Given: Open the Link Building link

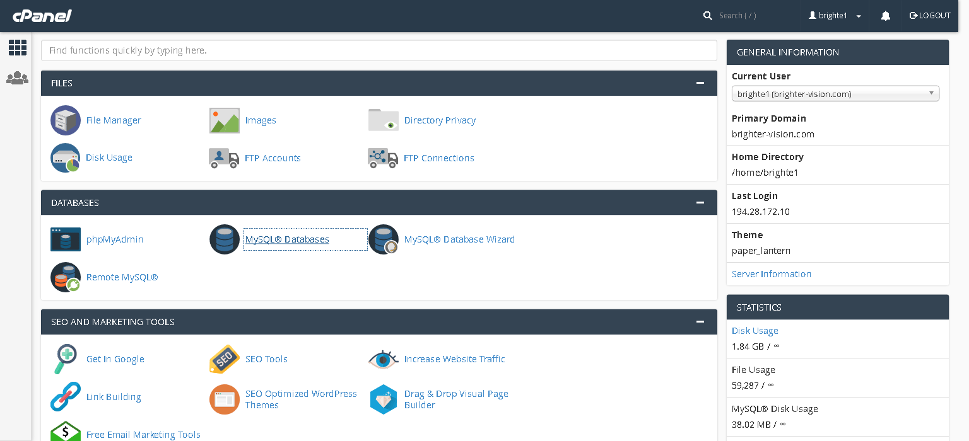Looking at the screenshot, I should click(x=114, y=397).
